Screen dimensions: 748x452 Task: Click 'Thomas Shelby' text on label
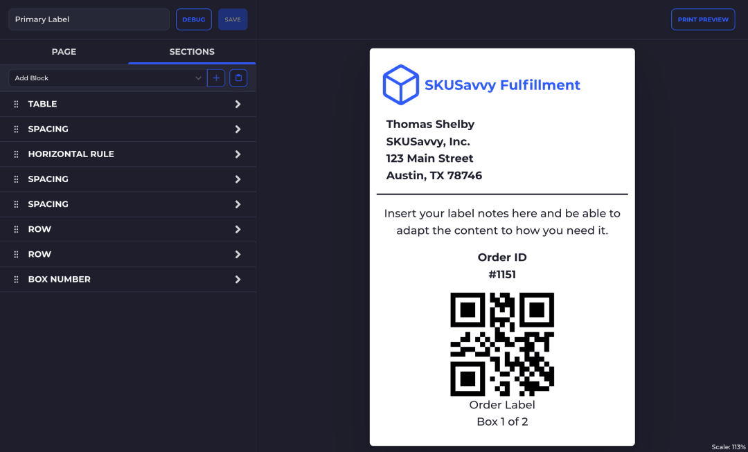coord(430,125)
